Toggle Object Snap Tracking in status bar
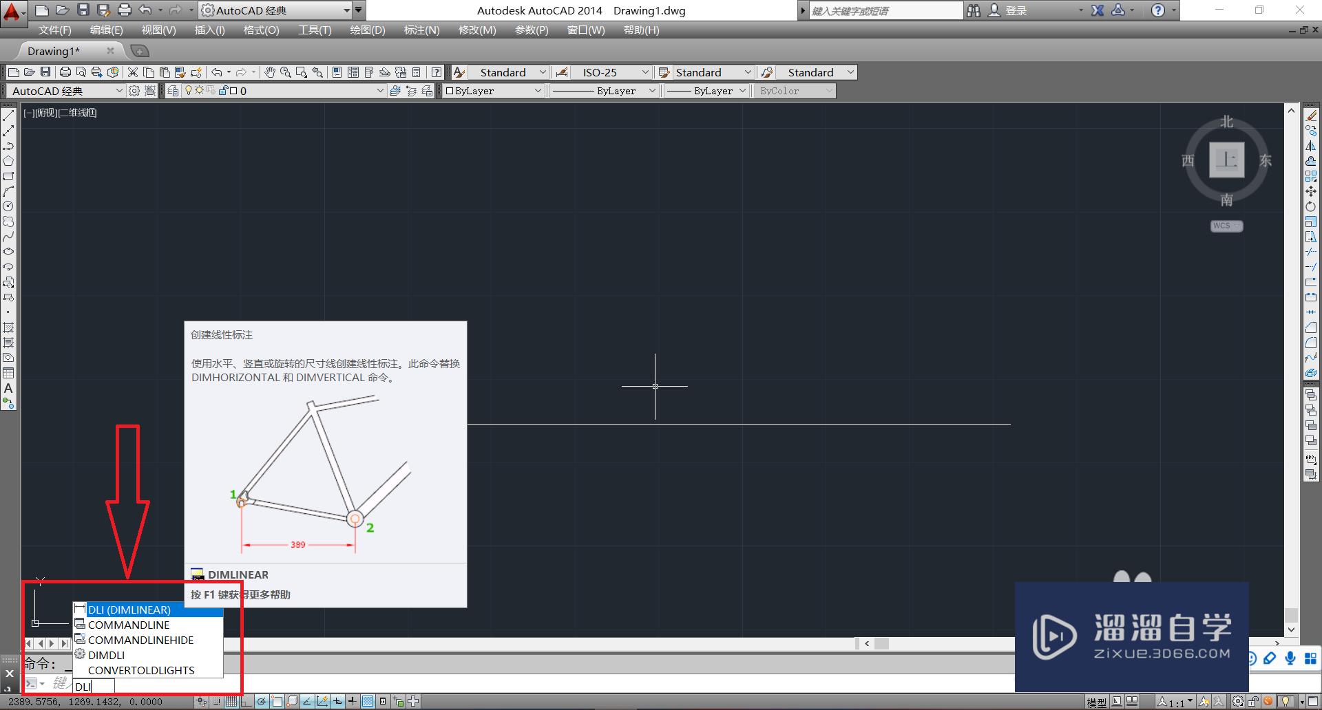The width and height of the screenshot is (1322, 710). pos(307,702)
